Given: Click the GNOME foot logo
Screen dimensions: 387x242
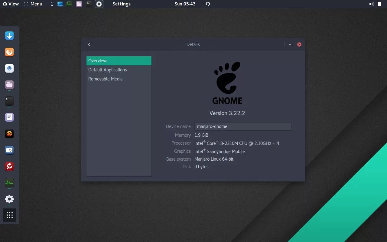Looking at the screenshot, I should point(227,83).
